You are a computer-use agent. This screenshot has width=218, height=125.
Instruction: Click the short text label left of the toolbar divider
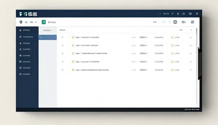(155, 22)
